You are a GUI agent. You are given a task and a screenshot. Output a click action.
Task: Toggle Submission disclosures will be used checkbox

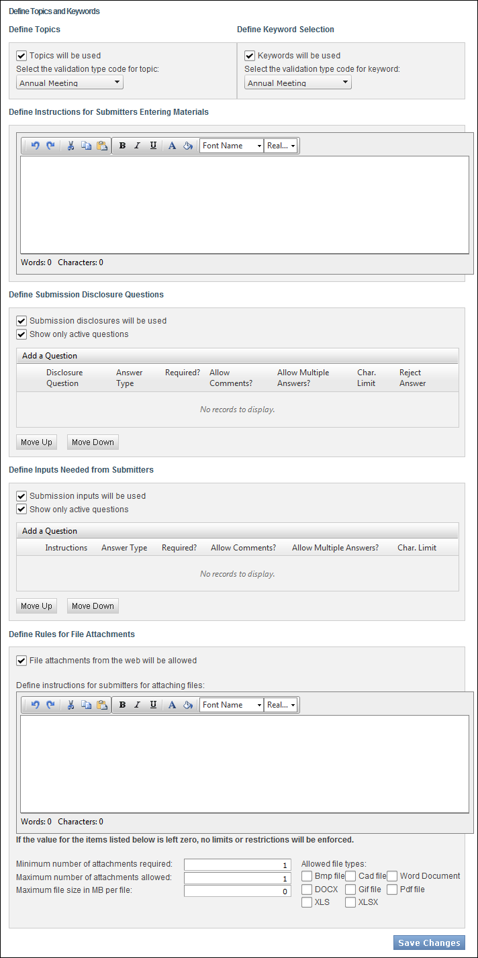pyautogui.click(x=21, y=321)
